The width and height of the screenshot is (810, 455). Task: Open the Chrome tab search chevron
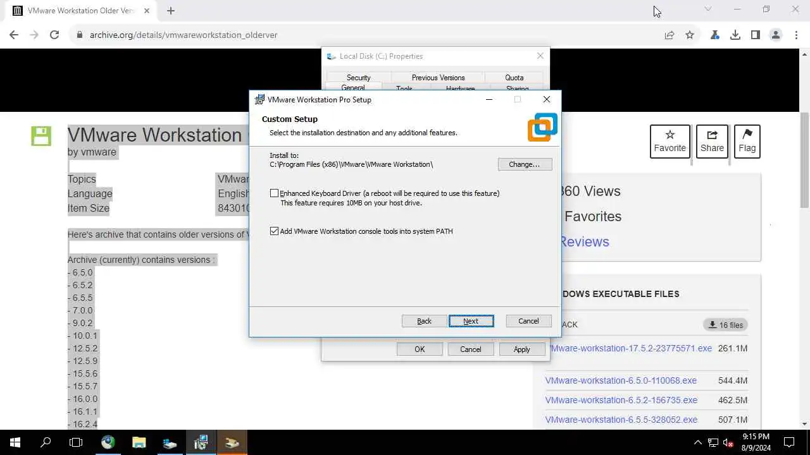click(x=708, y=9)
